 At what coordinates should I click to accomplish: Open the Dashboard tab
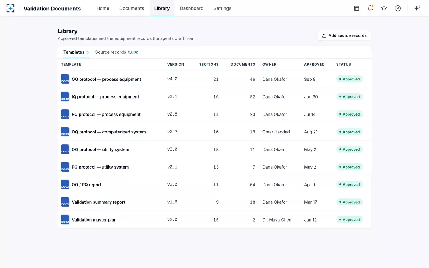pyautogui.click(x=192, y=8)
